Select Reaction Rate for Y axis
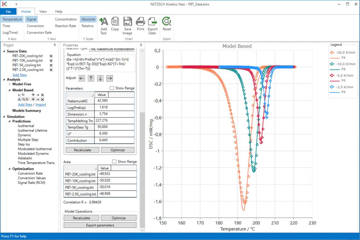The width and height of the screenshot is (360, 240). pos(66,26)
